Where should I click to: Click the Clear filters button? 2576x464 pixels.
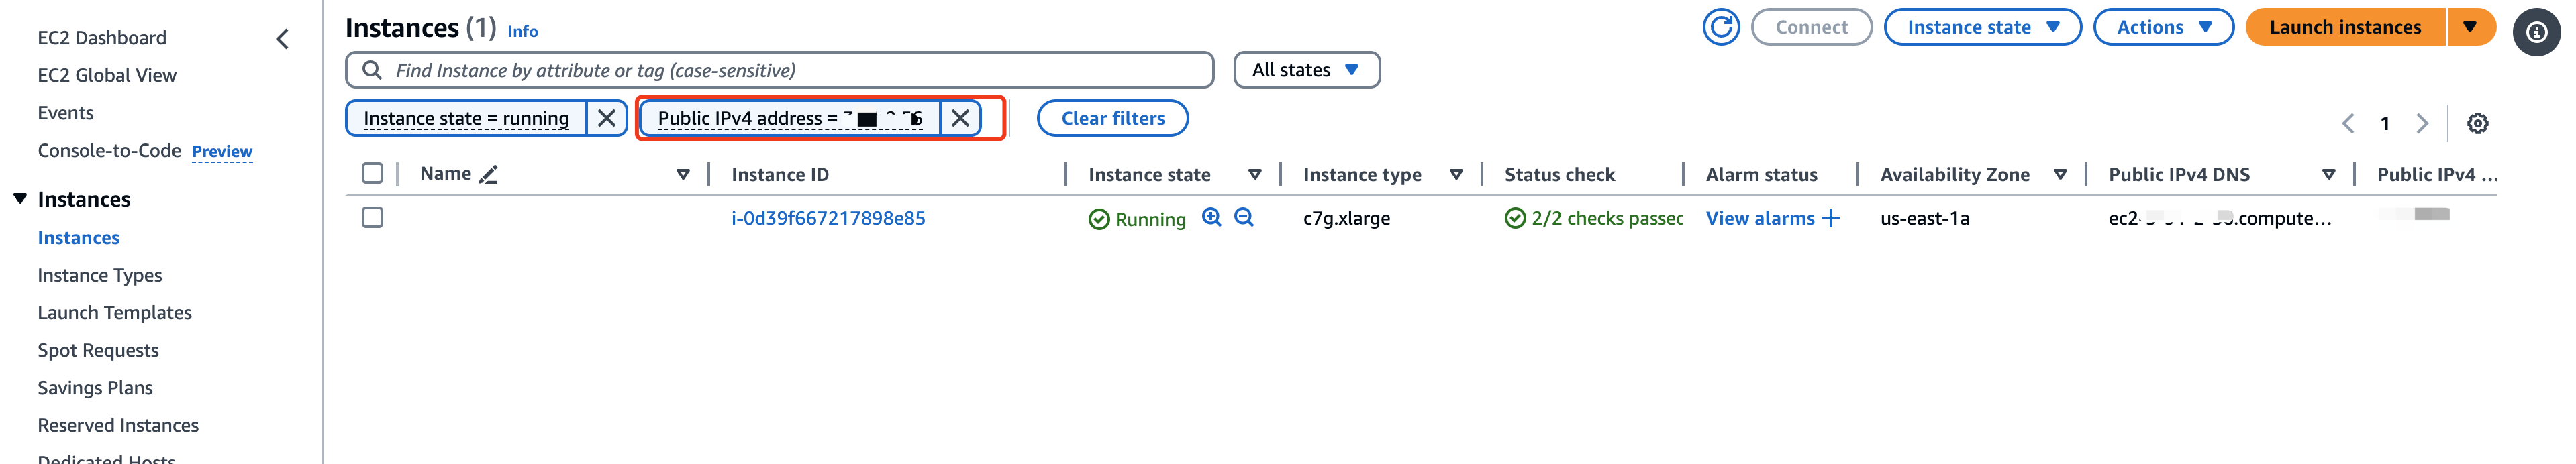[x=1112, y=118]
